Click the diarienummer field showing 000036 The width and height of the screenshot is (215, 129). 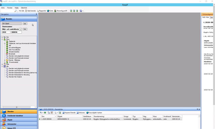point(16,32)
